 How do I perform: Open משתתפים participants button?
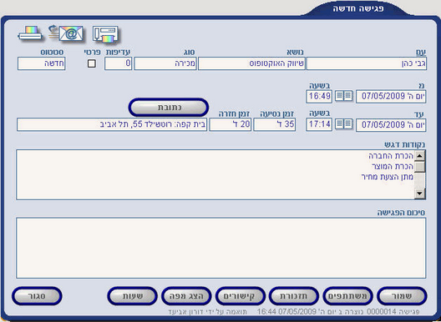[348, 296]
